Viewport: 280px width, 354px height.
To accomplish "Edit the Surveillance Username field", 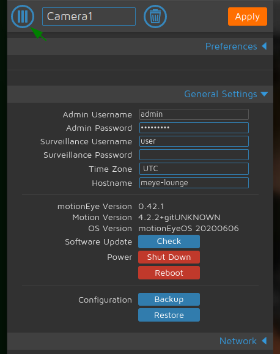I will 194,141.
